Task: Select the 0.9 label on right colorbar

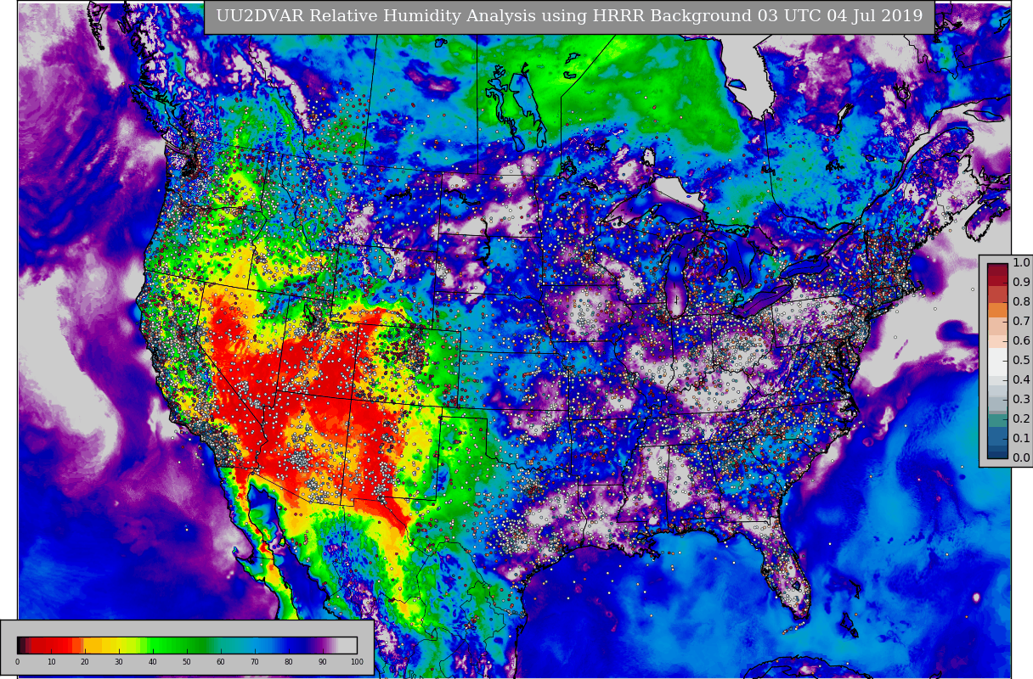Action: (1021, 283)
